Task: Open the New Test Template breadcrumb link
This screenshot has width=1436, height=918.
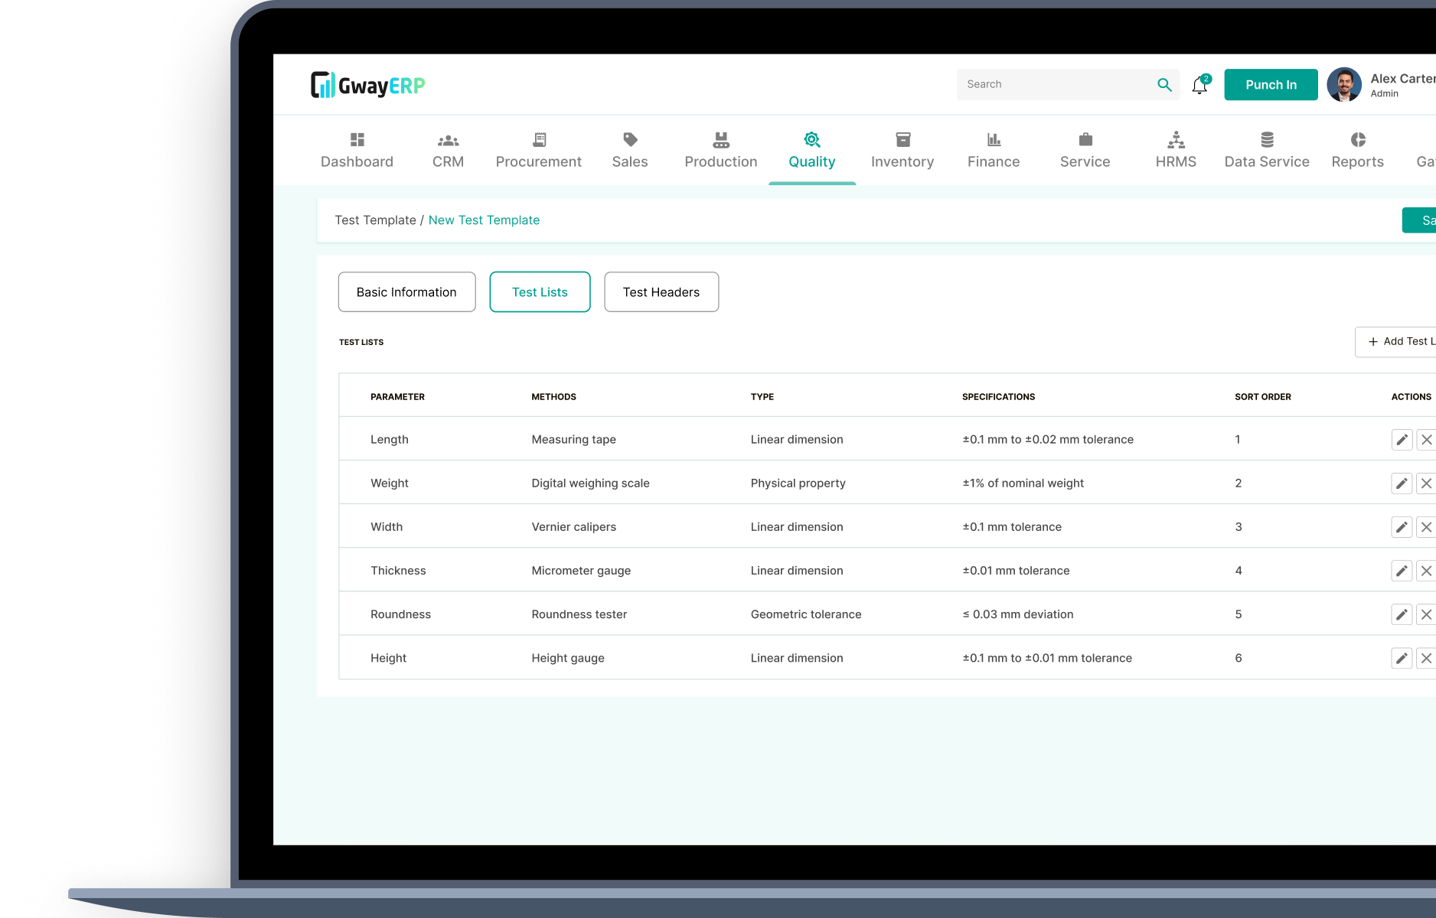Action: tap(484, 220)
